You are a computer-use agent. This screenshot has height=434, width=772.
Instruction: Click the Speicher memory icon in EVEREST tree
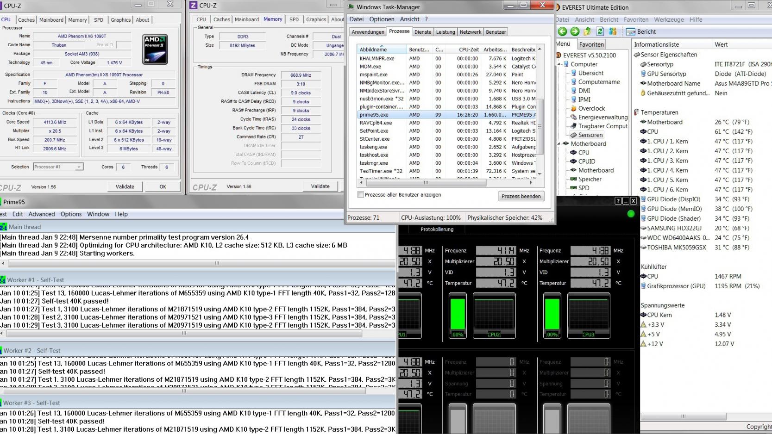coord(574,179)
